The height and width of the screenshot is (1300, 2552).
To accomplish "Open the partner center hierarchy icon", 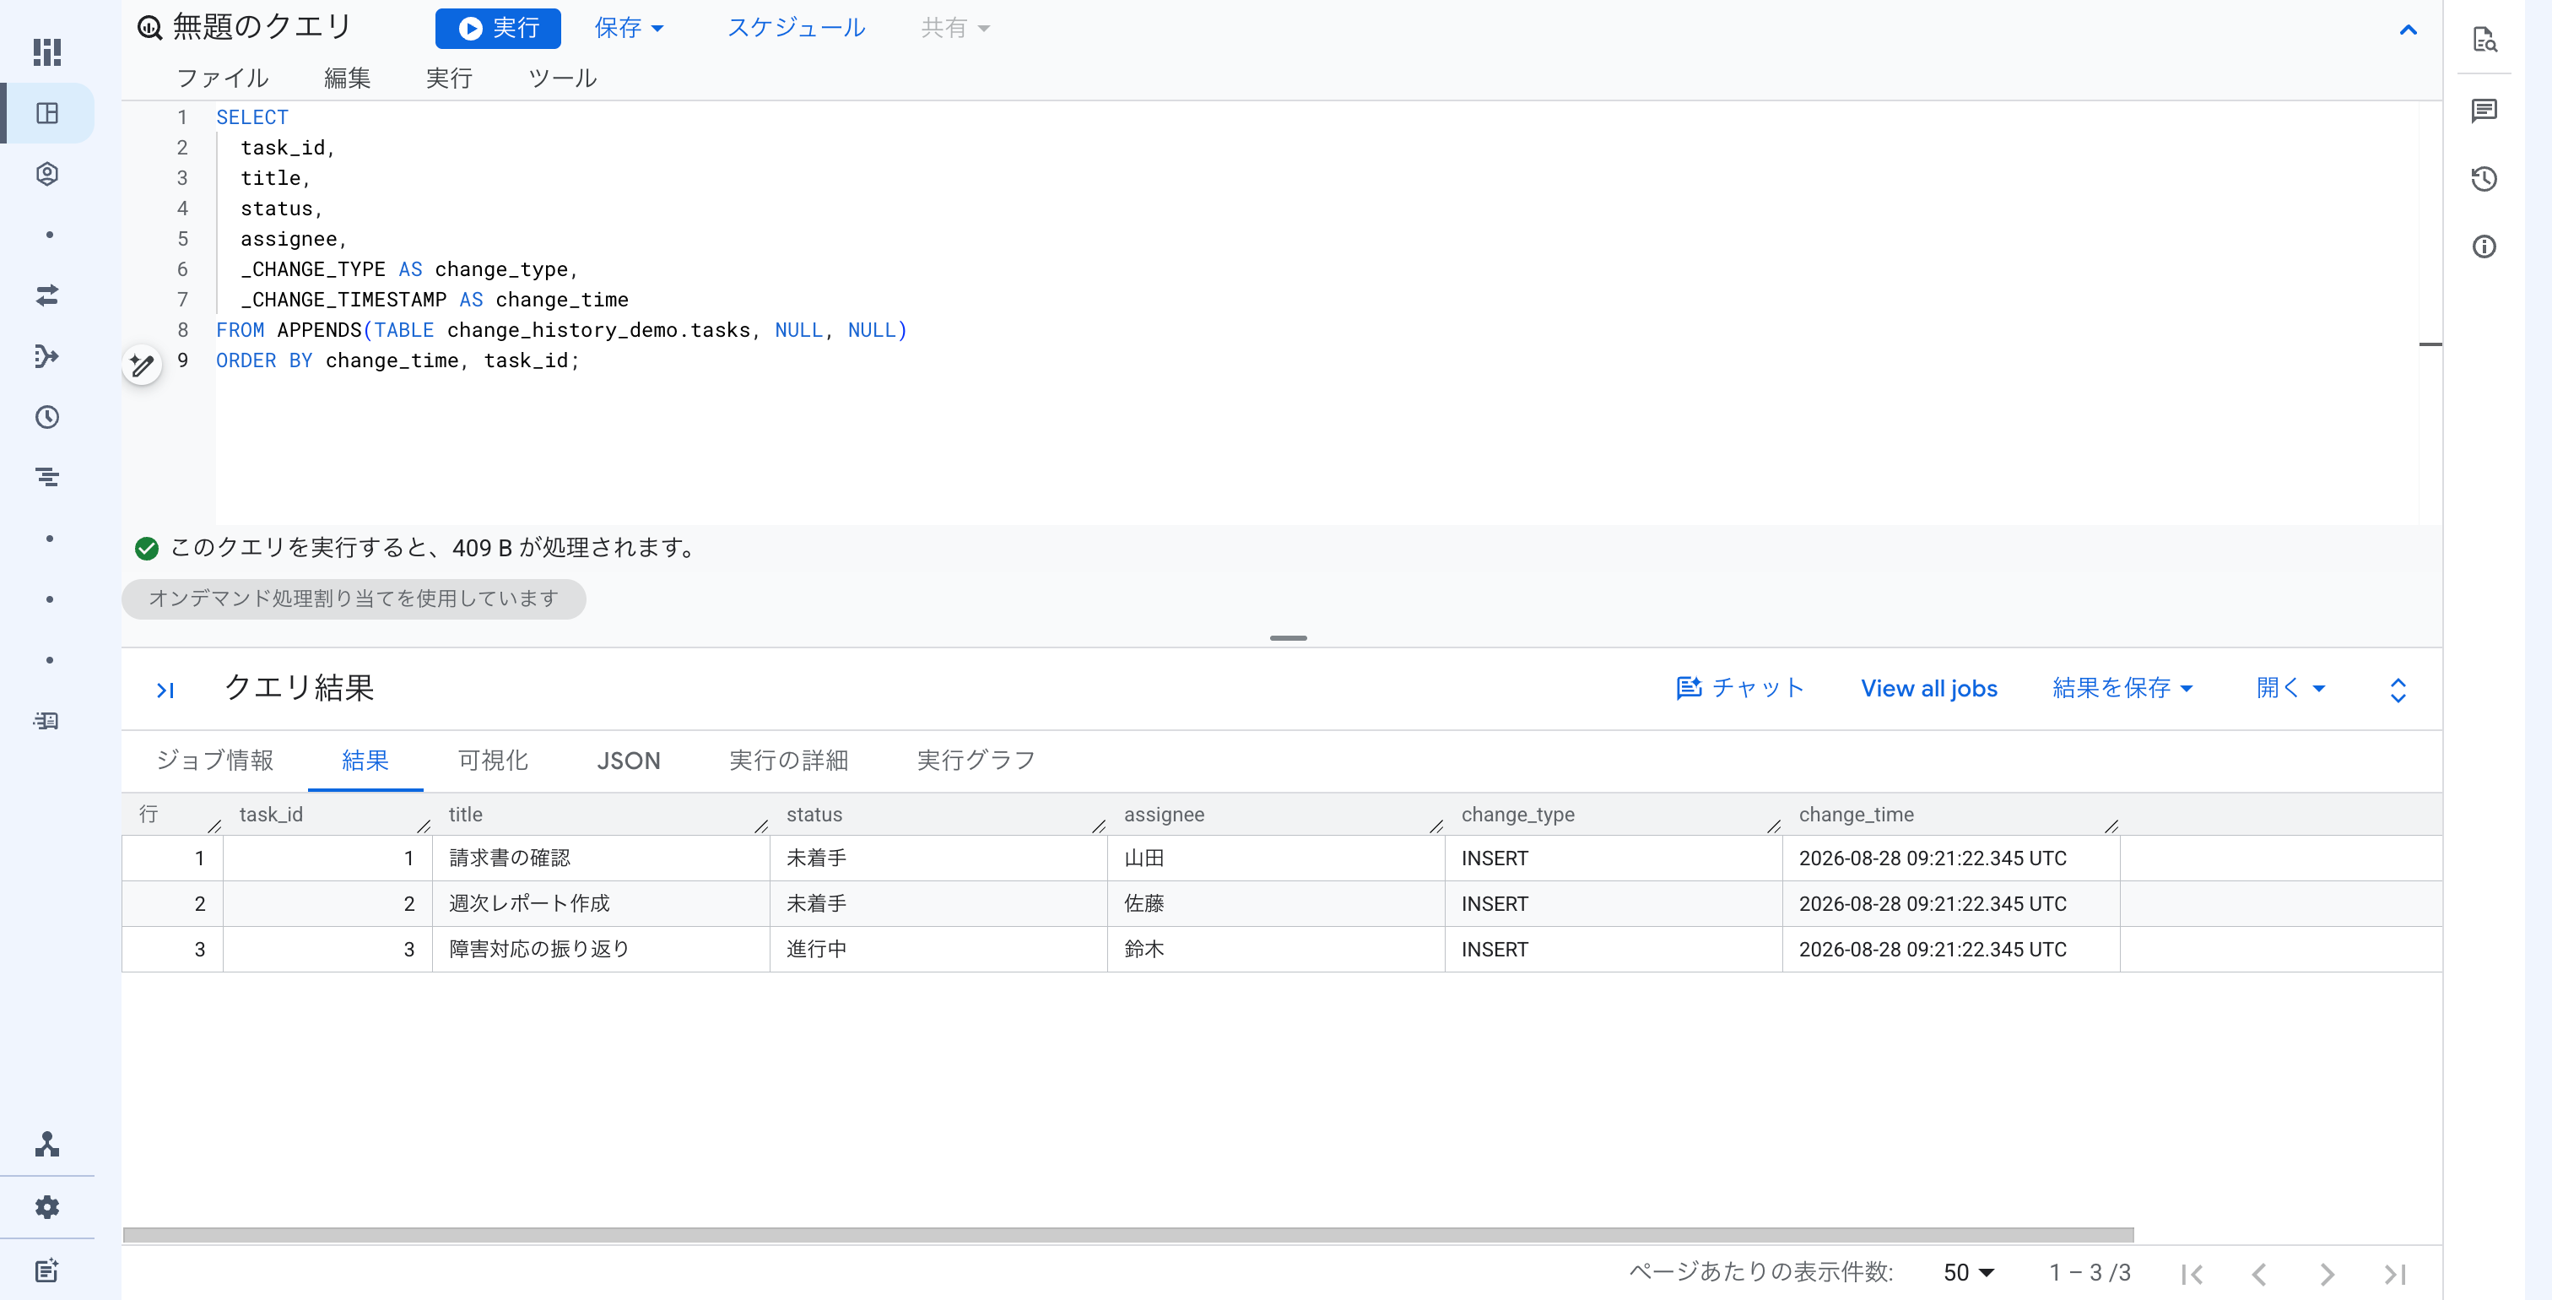I will 46,1145.
